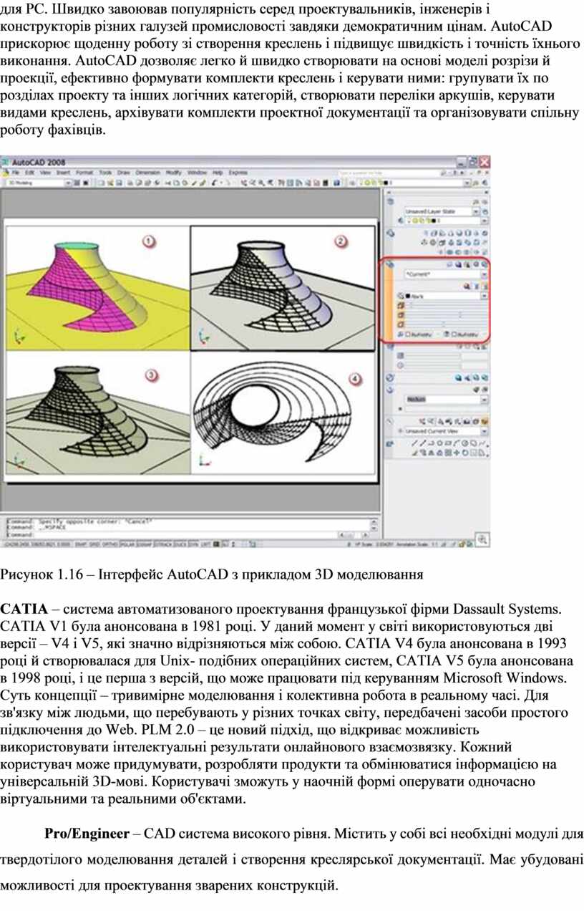Click the first slider under the color dropdown
Image resolution: width=584 pixels, height=911 pixels.
click(x=447, y=305)
